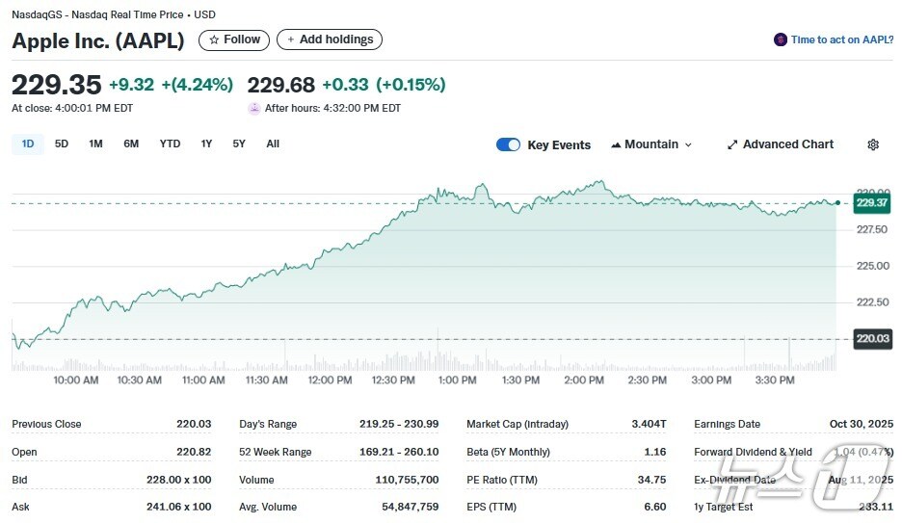Select the 1D time range tab

(x=28, y=144)
